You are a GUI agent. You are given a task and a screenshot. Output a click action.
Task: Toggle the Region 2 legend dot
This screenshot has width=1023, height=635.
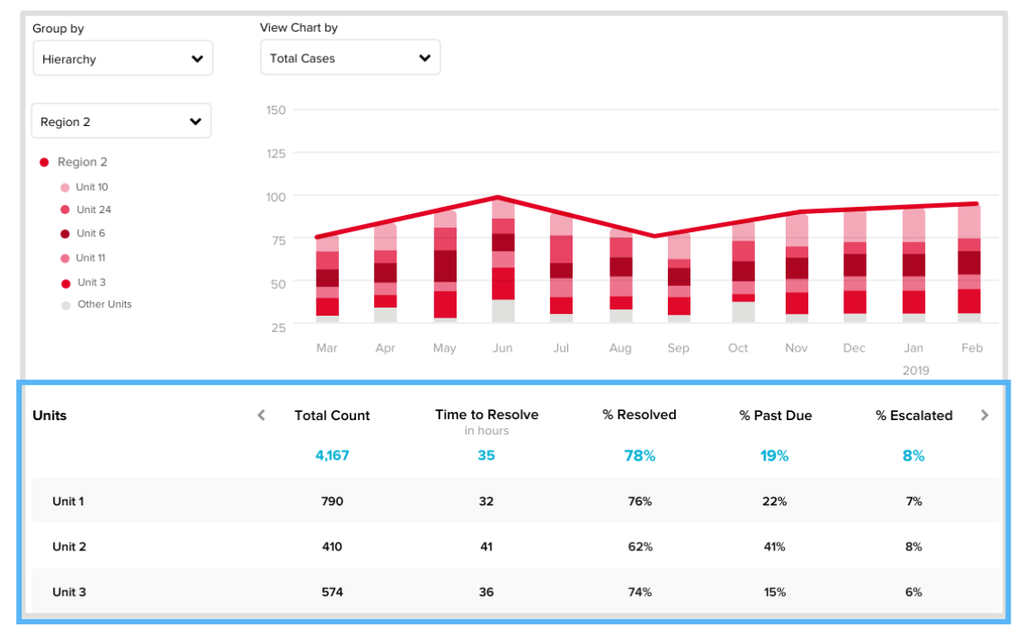tap(44, 163)
